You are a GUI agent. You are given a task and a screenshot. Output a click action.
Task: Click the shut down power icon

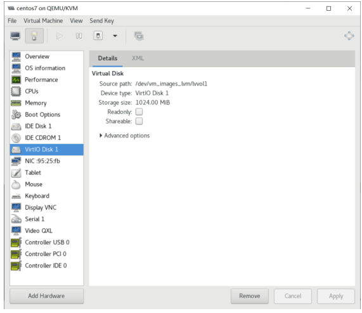coord(98,35)
